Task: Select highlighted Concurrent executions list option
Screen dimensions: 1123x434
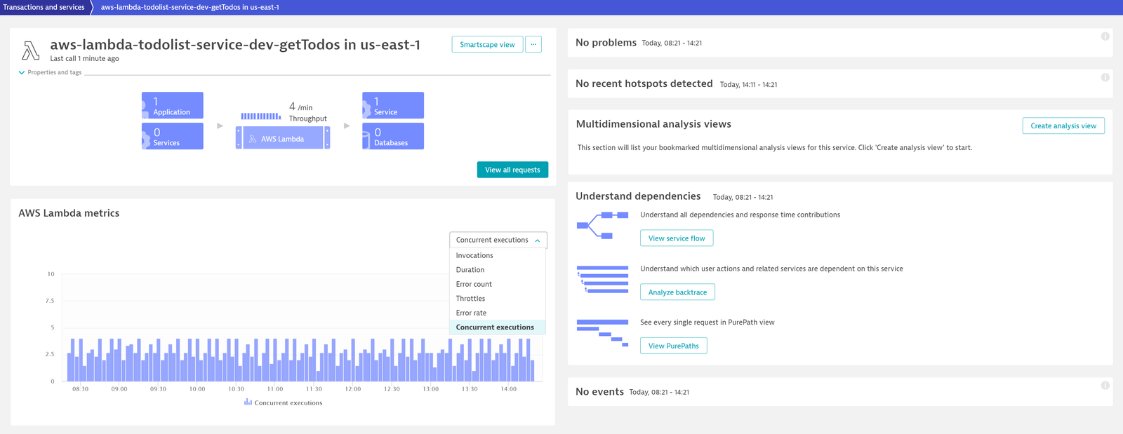Action: point(497,327)
